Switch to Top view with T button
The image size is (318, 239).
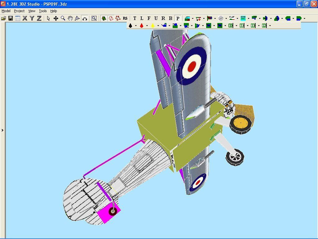click(x=135, y=18)
